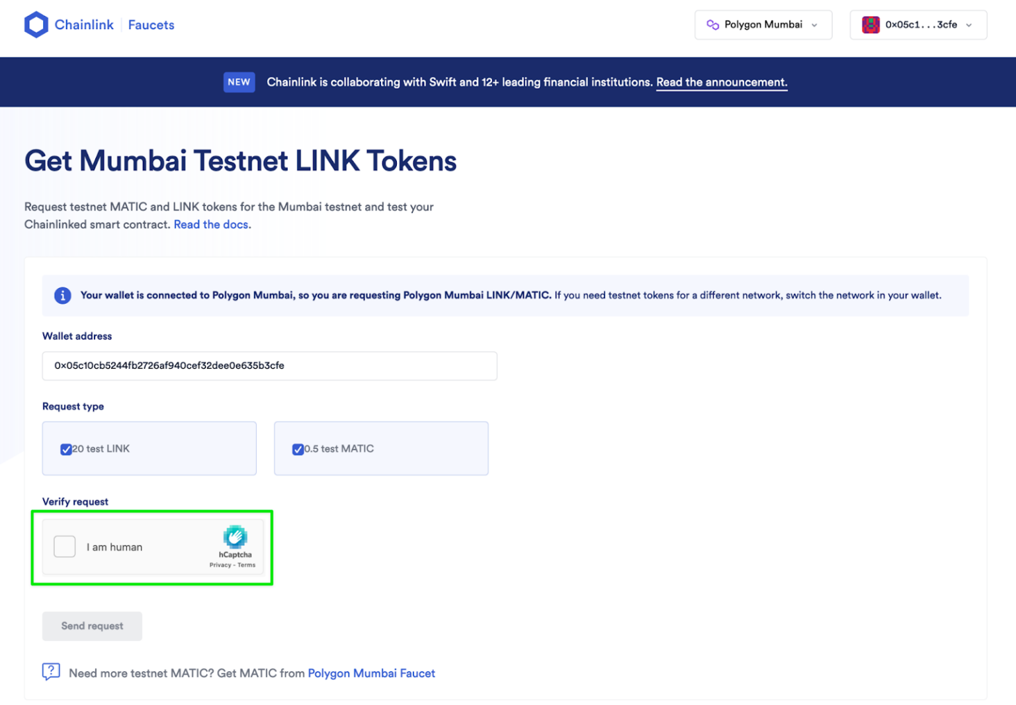This screenshot has height=705, width=1016.
Task: Click the wallet avatar icon next to address
Action: [871, 24]
